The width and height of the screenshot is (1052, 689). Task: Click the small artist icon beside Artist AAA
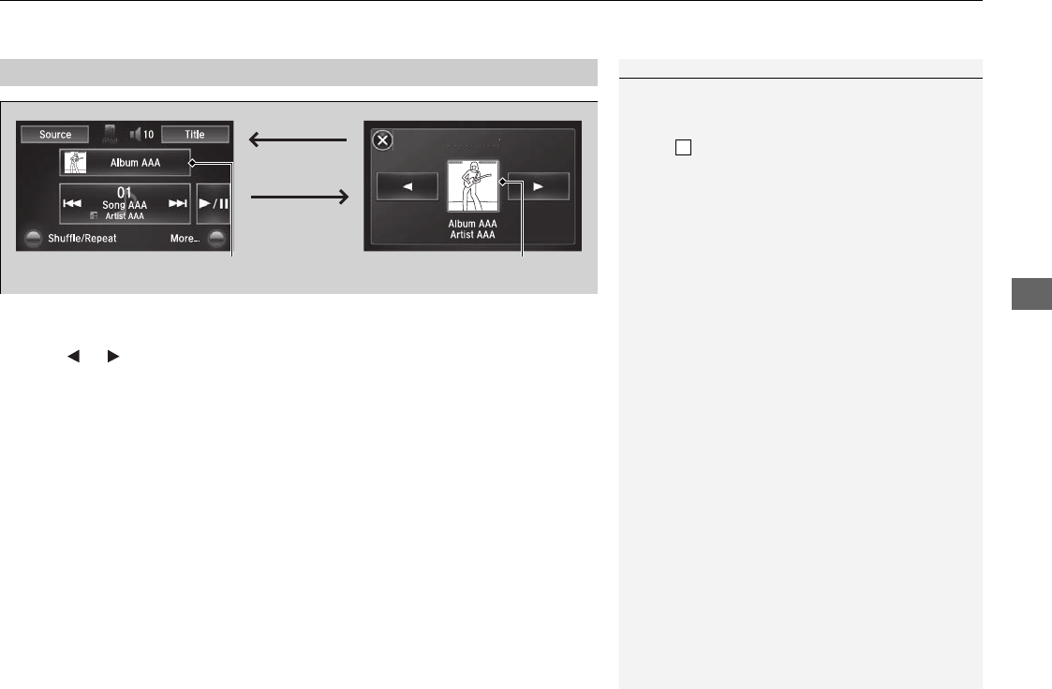coord(94,216)
